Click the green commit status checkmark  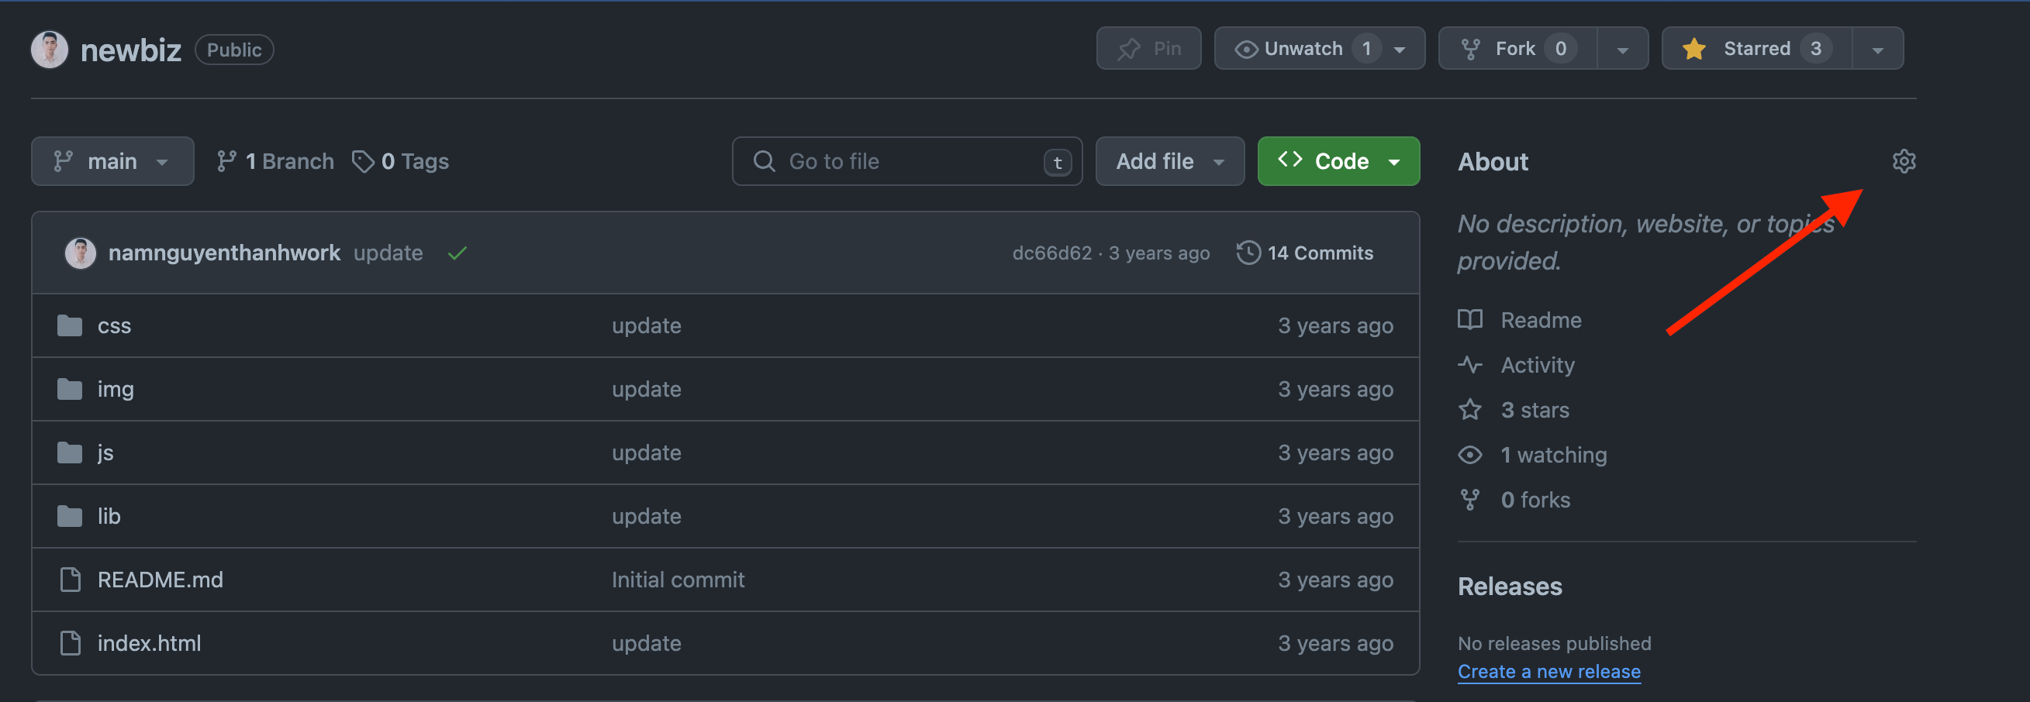(x=457, y=253)
